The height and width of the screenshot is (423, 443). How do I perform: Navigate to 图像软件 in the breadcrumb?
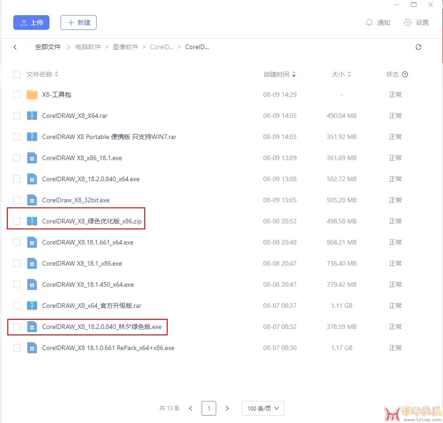click(x=126, y=47)
